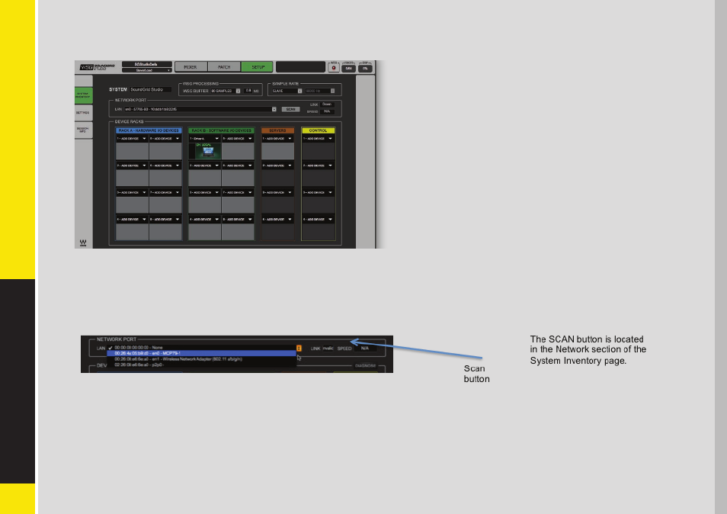
Task: Open Rack A slot 2 Add Device dropdown
Action: 132,165
